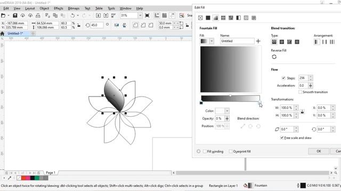Select the Vector pattern fill icon
341x191 pixels.
pos(223,18)
